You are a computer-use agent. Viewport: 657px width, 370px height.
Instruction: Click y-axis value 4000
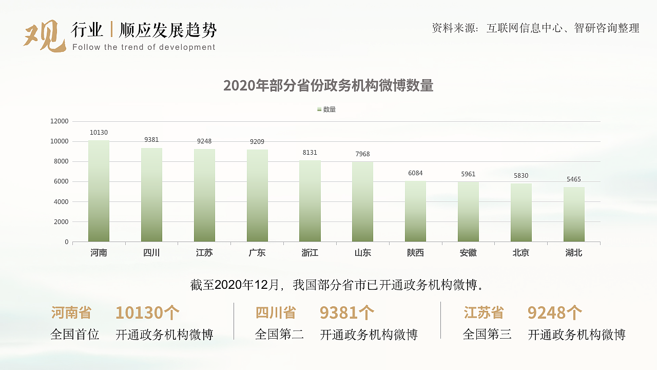click(x=61, y=202)
